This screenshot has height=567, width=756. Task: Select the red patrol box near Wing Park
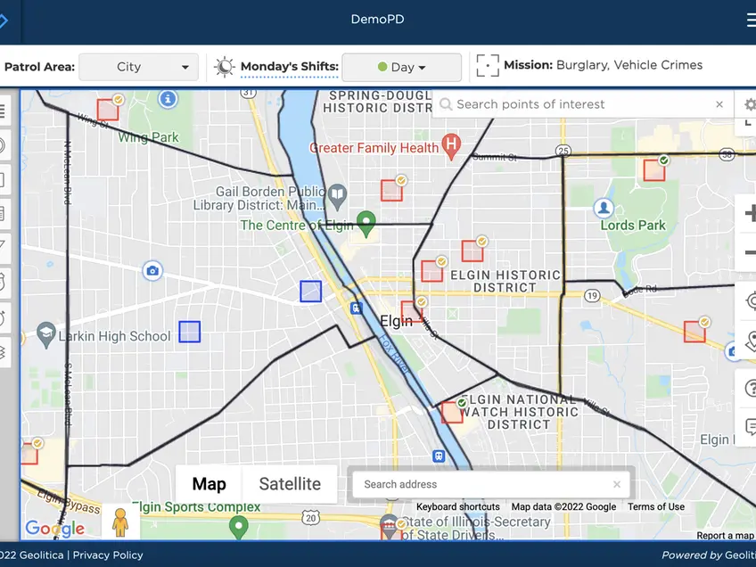tap(108, 110)
